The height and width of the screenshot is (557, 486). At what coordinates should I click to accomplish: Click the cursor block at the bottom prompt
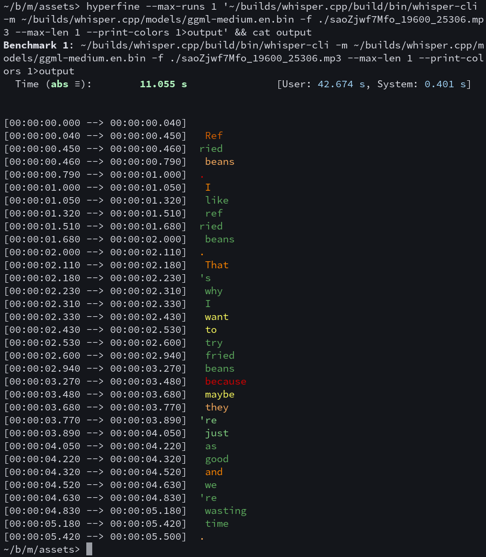(x=90, y=549)
